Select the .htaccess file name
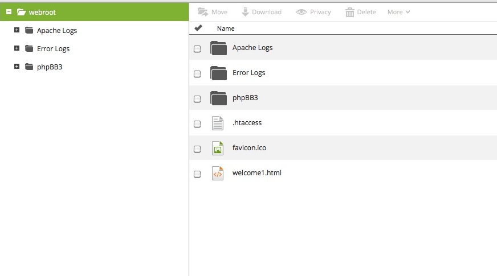Viewport: 497px width, 276px height. pos(247,123)
